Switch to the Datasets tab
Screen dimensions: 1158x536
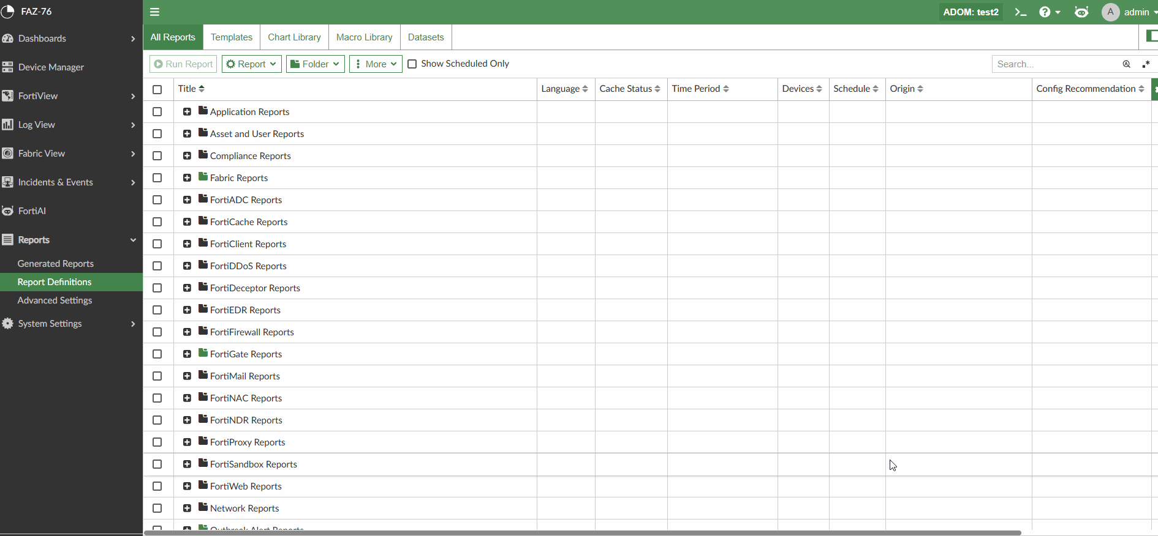click(426, 37)
